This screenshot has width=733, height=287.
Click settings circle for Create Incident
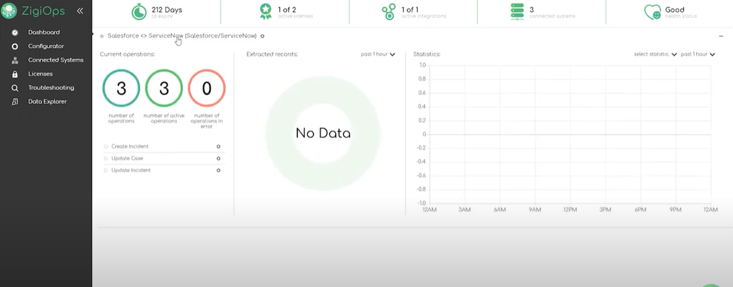(218, 147)
